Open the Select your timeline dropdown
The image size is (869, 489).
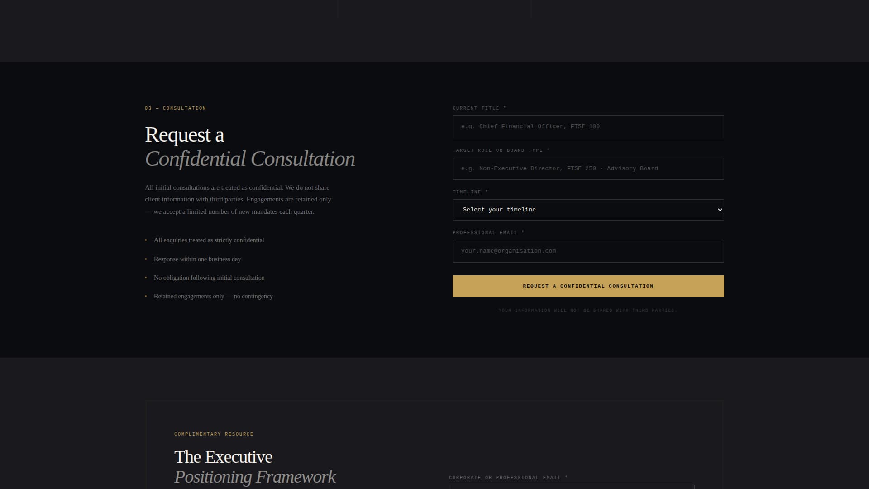coord(588,210)
